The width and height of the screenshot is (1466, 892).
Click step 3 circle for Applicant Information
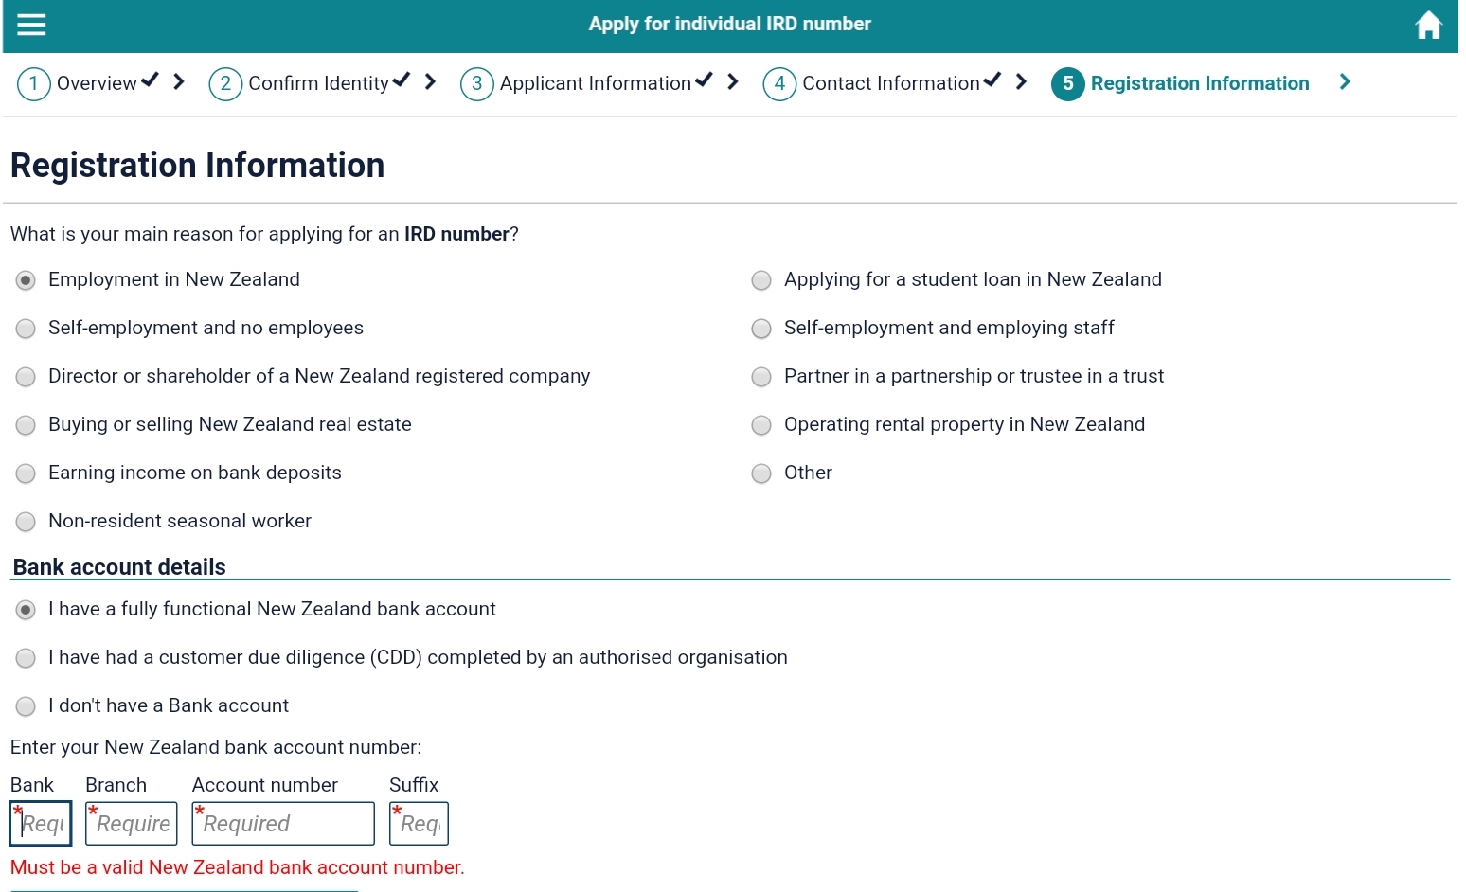coord(476,84)
